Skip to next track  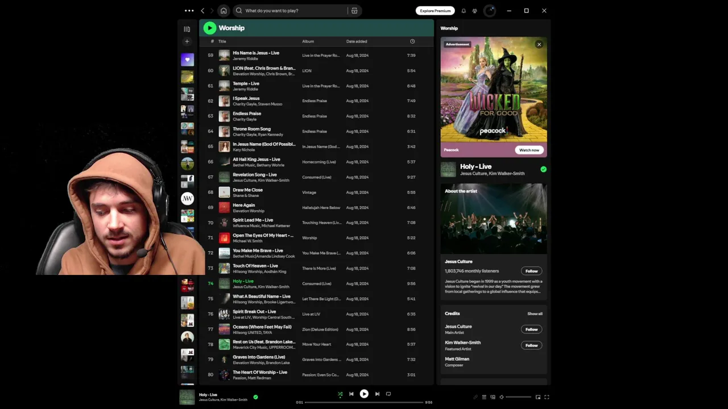coord(377,394)
